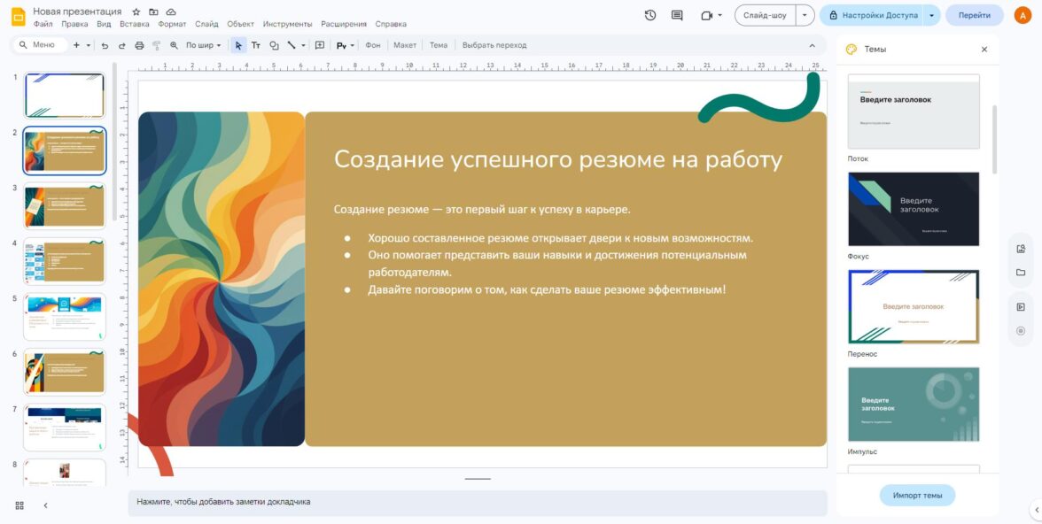Image resolution: width=1042 pixels, height=524 pixels.
Task: Collapse the slide filmstrip panel
Action: [45, 505]
